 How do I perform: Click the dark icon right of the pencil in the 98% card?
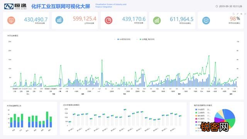pos(241,14)
